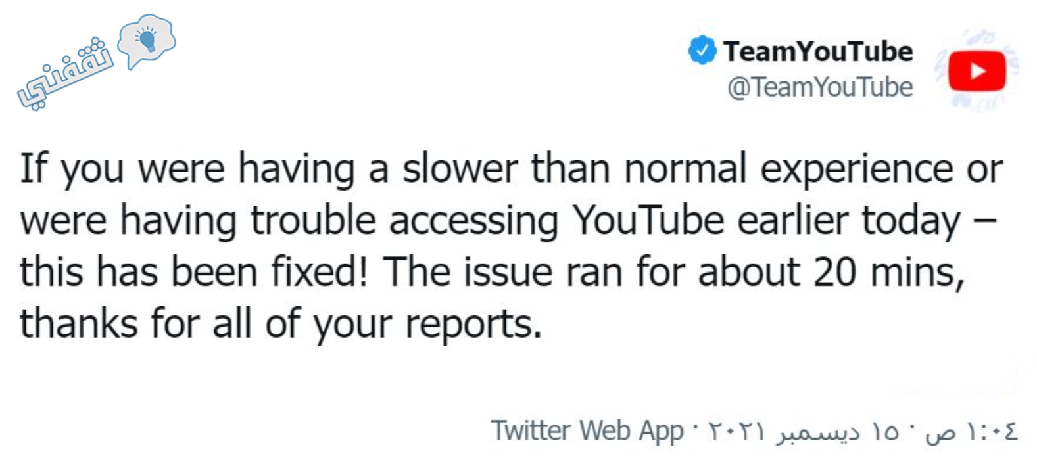The width and height of the screenshot is (1037, 460).
Task: Open the @TeamYouTube handle link
Action: pyautogui.click(x=820, y=87)
